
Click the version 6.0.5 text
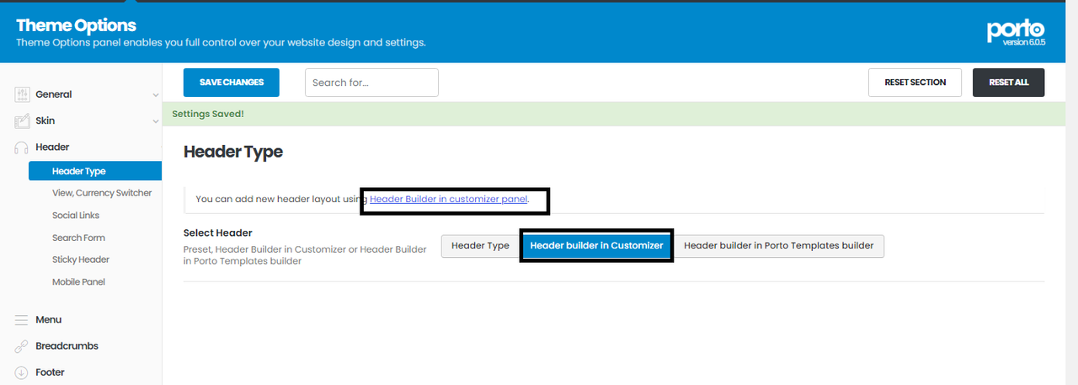point(1024,41)
